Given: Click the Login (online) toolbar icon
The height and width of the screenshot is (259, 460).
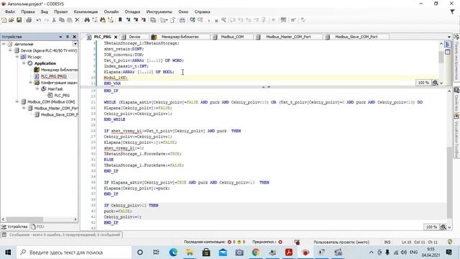Looking at the screenshot, I should 193,20.
